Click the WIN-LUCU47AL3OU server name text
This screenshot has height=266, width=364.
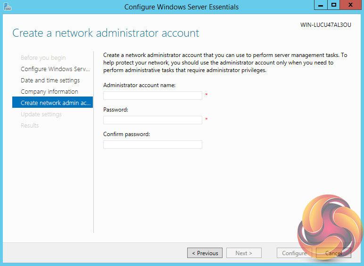(x=325, y=25)
